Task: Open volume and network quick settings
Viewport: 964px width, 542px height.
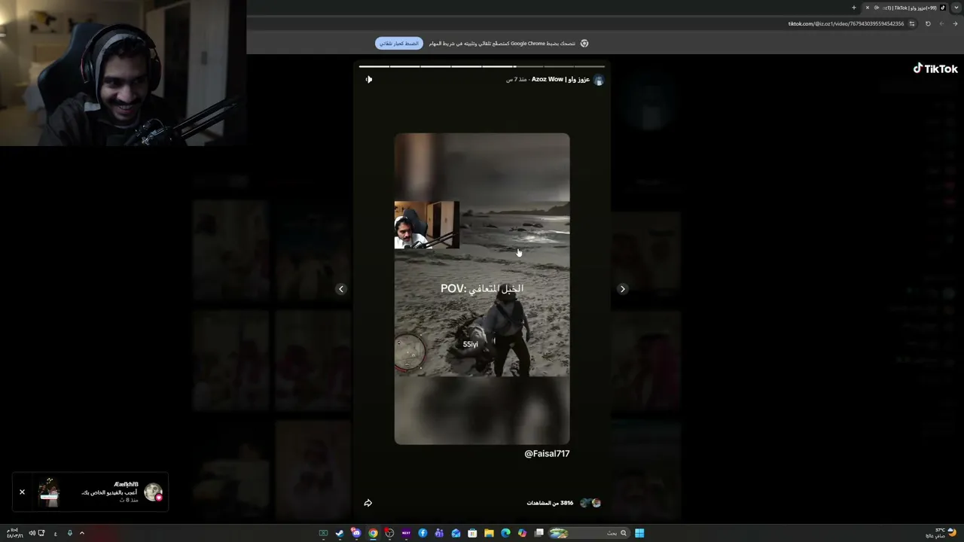Action: [x=36, y=533]
